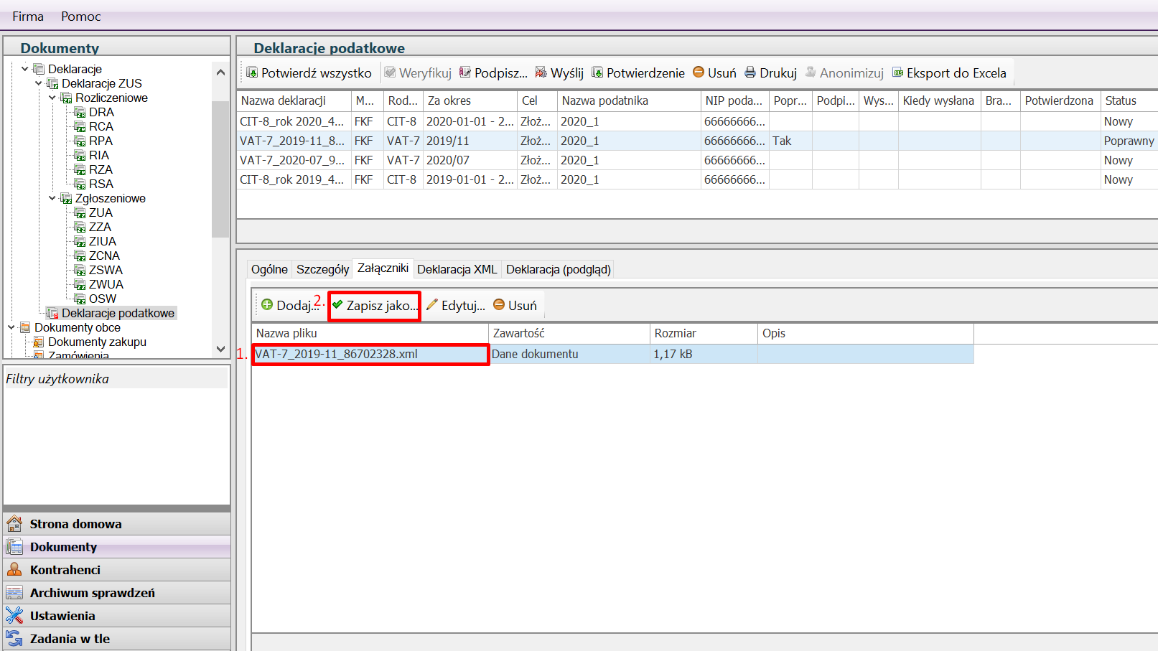Screen dimensions: 1158x651
Task: Collapse the Deklaracje tree node
Action: pos(25,69)
